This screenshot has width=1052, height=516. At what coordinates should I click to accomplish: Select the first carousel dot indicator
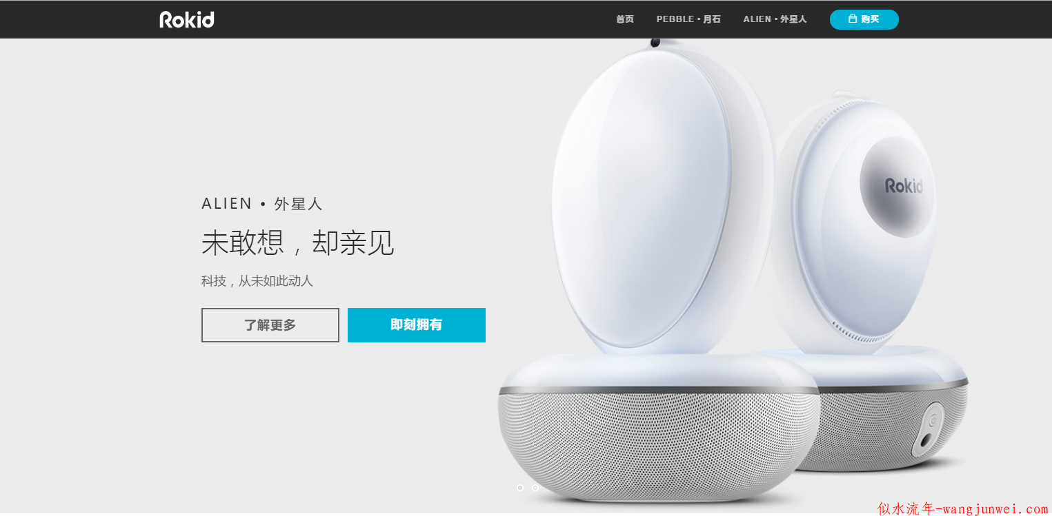click(x=520, y=488)
